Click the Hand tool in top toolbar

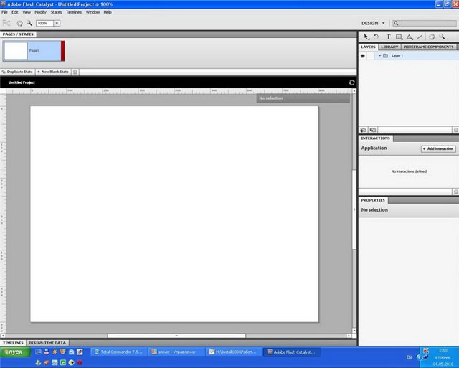pos(19,23)
